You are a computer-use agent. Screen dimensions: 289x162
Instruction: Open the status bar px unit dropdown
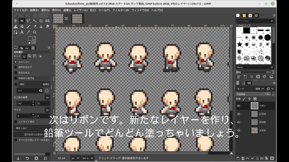click(75, 158)
